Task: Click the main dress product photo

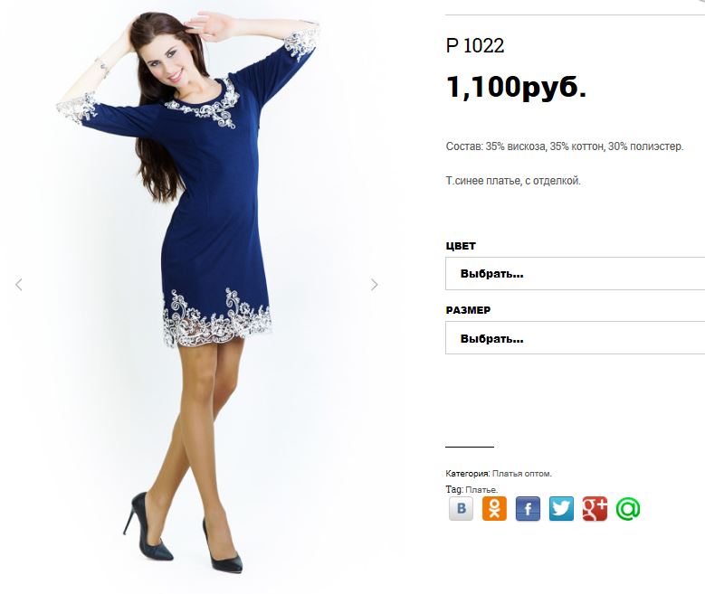Action: click(196, 292)
